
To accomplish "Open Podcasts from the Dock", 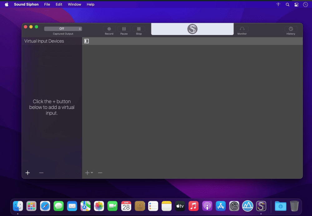I will 207,206.
